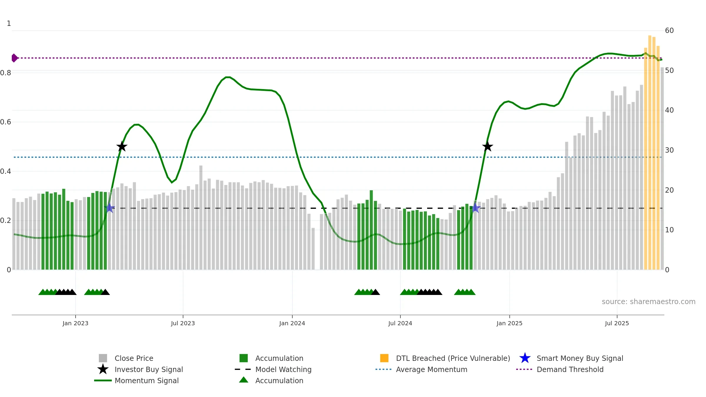Viewport: 706px width, 397px height.
Task: Click the Momentum Signal peak in late 2023
Action: (228, 77)
